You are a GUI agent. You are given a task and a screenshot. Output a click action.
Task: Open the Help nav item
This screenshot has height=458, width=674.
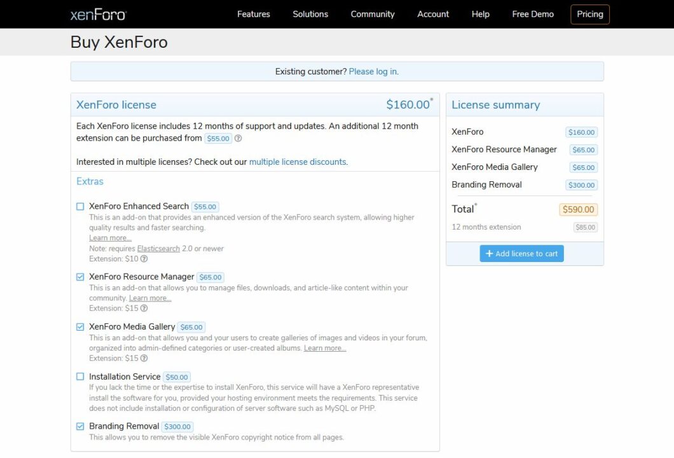click(x=481, y=14)
